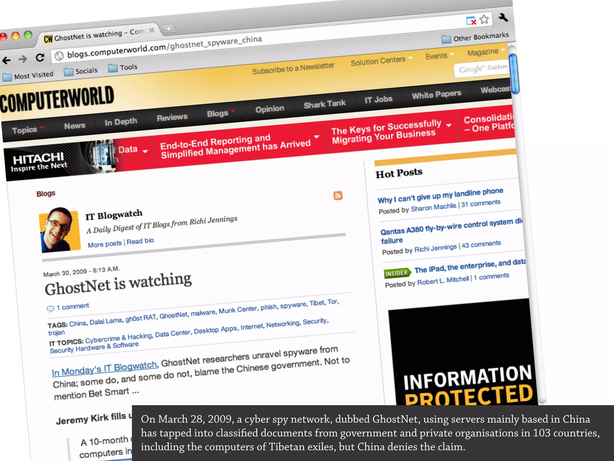The width and height of the screenshot is (614, 461).
Task: Expand the Events dropdown
Action: pos(440,56)
